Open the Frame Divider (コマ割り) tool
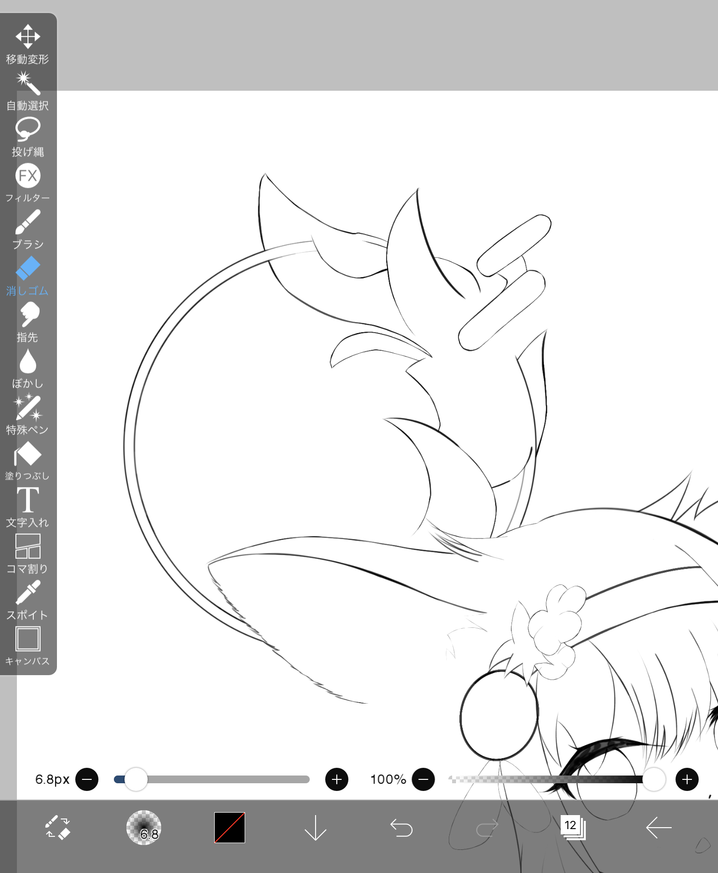This screenshot has width=718, height=873. point(28,554)
